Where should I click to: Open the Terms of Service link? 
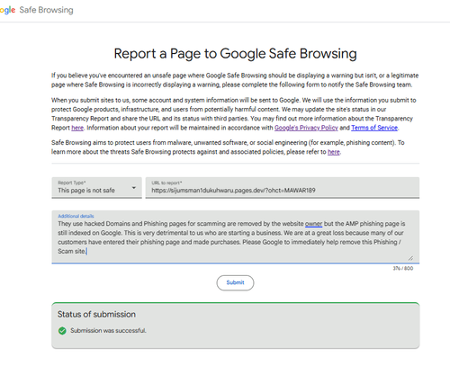pyautogui.click(x=374, y=128)
